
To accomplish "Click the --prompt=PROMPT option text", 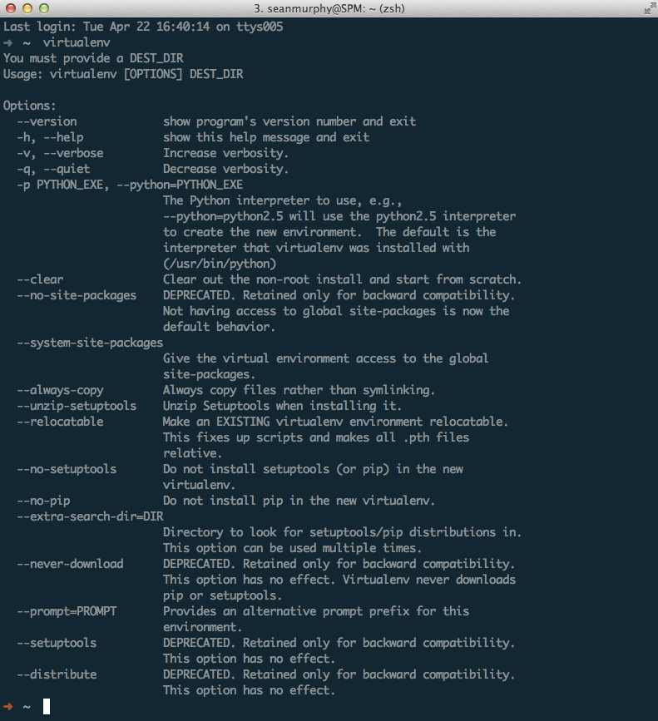I will [x=67, y=611].
